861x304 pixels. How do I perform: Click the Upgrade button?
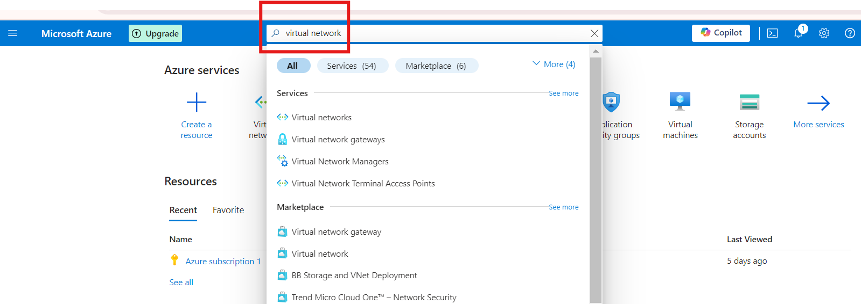click(155, 33)
